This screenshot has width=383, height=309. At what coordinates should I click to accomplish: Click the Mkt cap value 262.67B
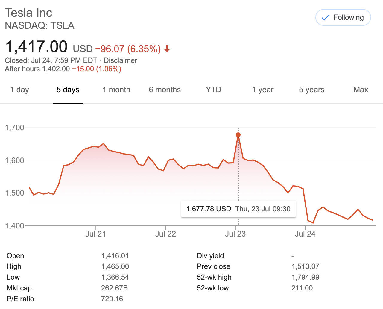[x=114, y=288]
